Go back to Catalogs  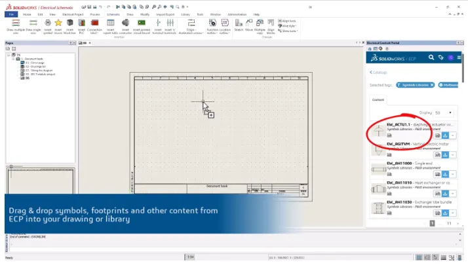coord(378,73)
